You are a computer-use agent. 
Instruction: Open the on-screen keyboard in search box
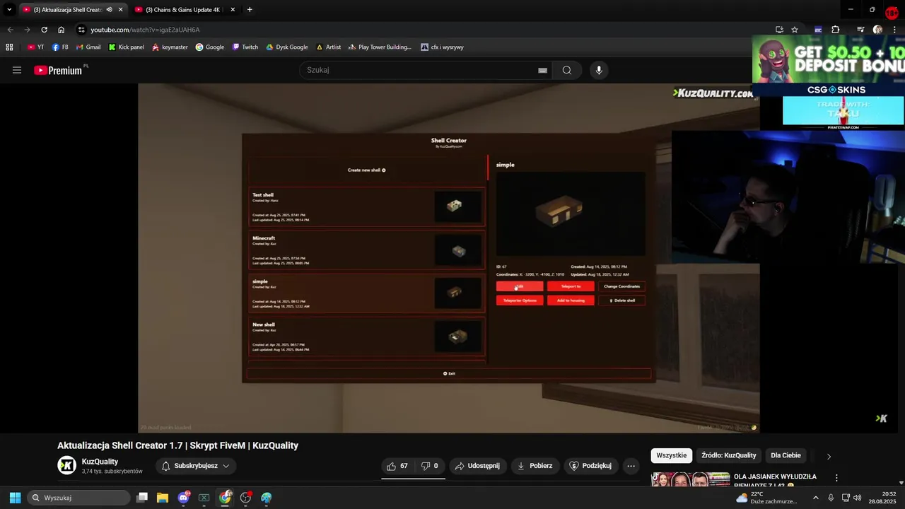(x=542, y=70)
